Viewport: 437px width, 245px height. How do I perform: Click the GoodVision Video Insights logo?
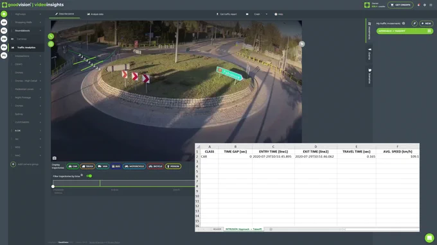[33, 4]
